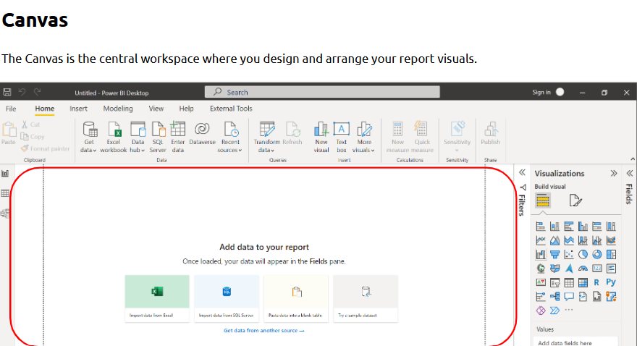Select the Area chart visual

pyautogui.click(x=554, y=240)
